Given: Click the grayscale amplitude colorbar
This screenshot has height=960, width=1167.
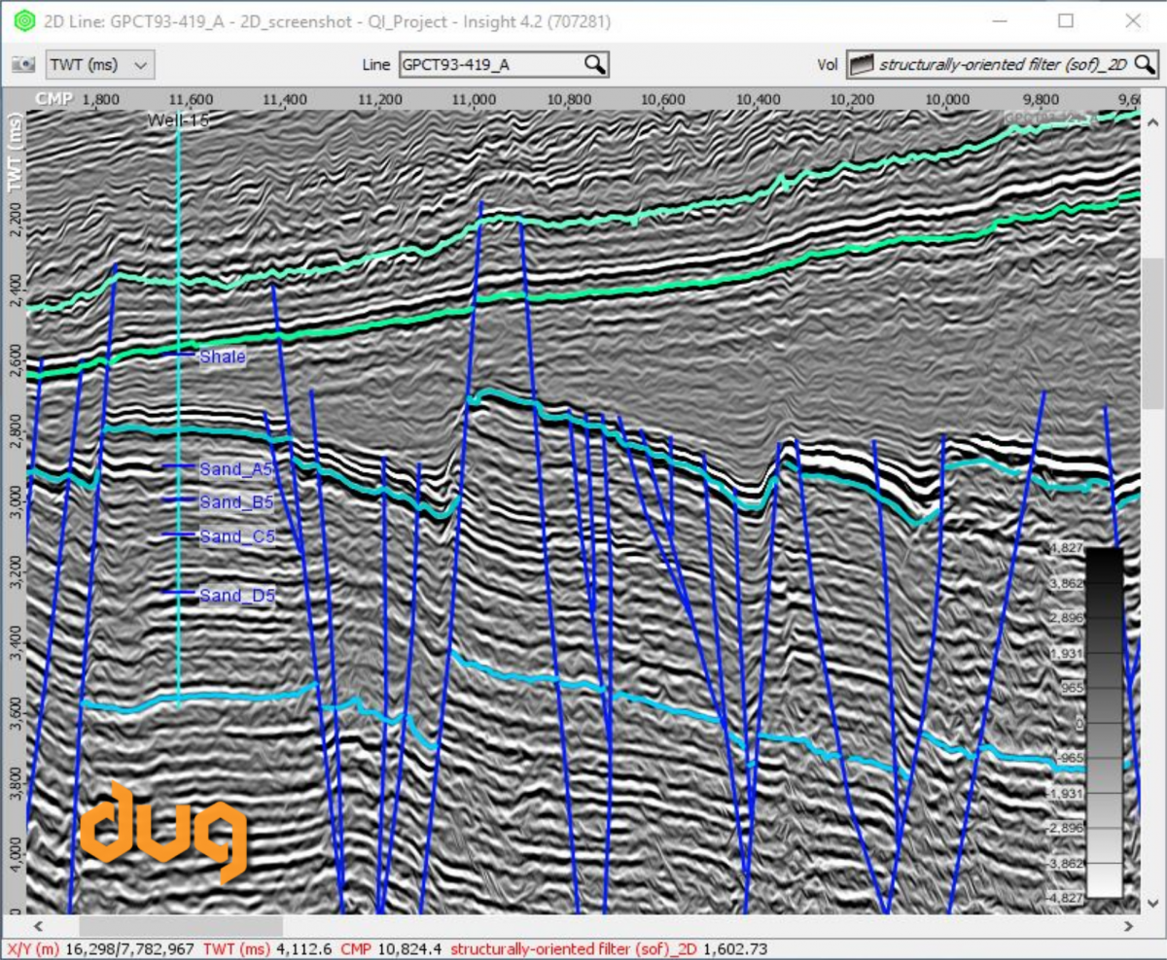Looking at the screenshot, I should coord(1104,722).
